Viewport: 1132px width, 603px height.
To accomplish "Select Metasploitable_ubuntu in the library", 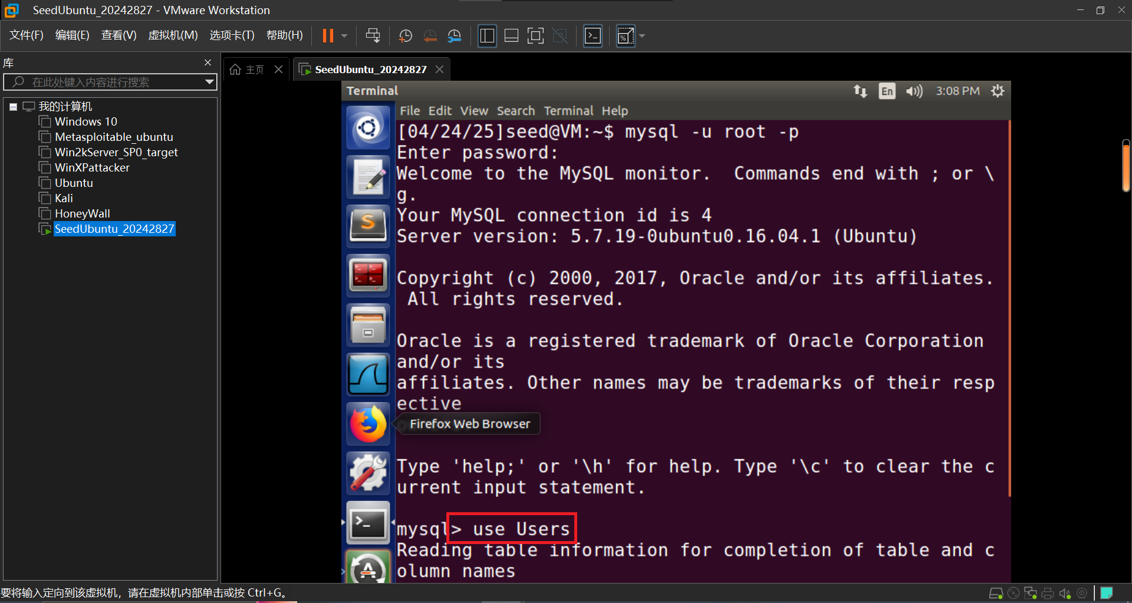I will [x=114, y=137].
